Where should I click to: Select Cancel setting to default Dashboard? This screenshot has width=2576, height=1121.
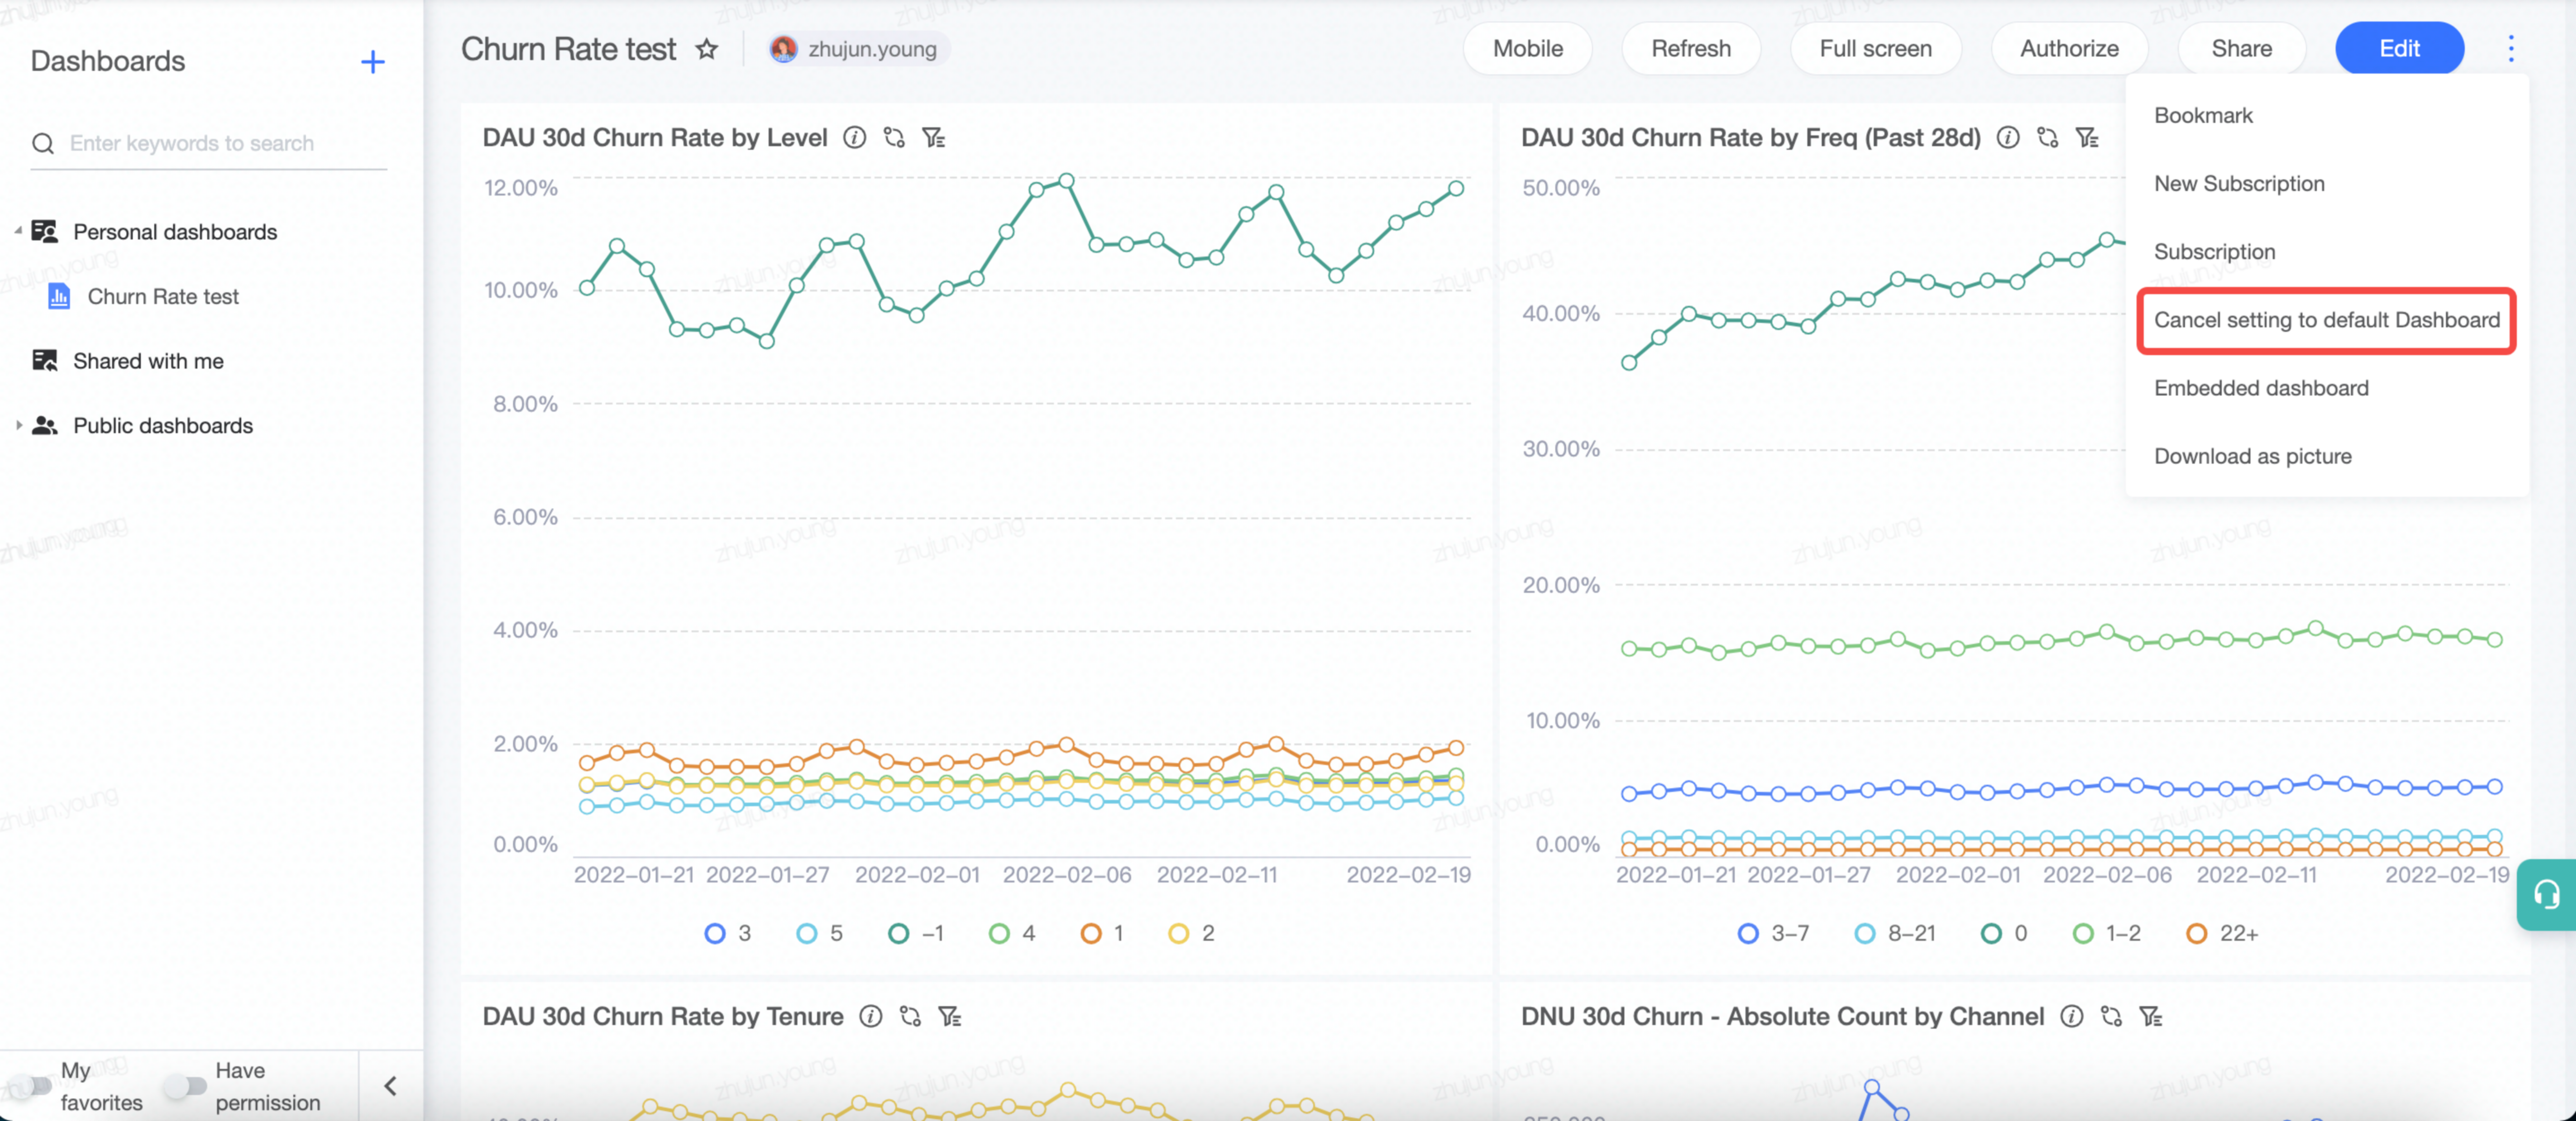[2327, 320]
